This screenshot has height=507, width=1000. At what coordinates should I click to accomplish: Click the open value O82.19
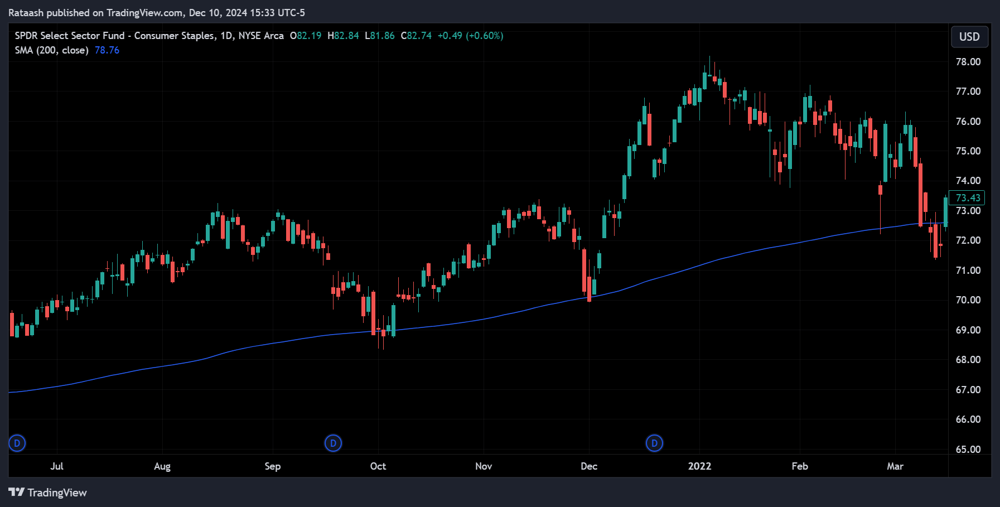pos(306,36)
